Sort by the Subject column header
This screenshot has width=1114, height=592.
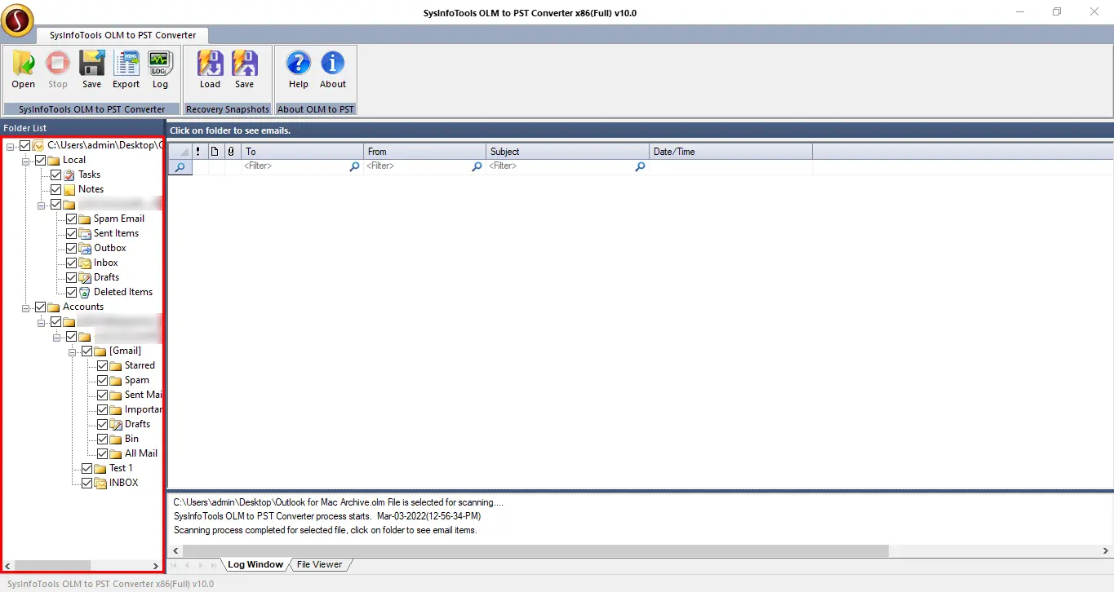pyautogui.click(x=568, y=152)
